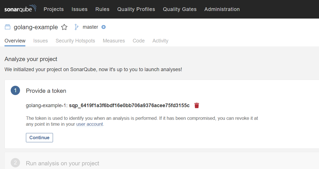Click the master branch label

tap(90, 27)
